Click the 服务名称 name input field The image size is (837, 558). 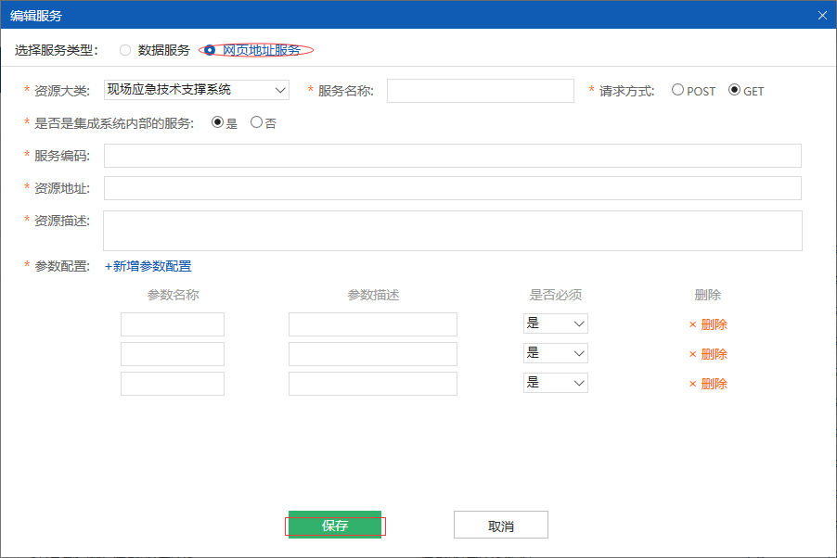pos(480,90)
